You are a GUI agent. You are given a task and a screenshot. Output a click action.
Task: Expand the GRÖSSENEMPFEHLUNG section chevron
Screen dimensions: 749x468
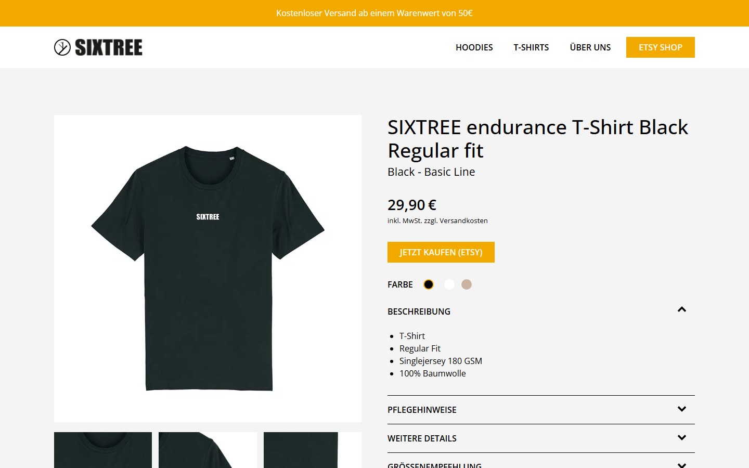[682, 465]
